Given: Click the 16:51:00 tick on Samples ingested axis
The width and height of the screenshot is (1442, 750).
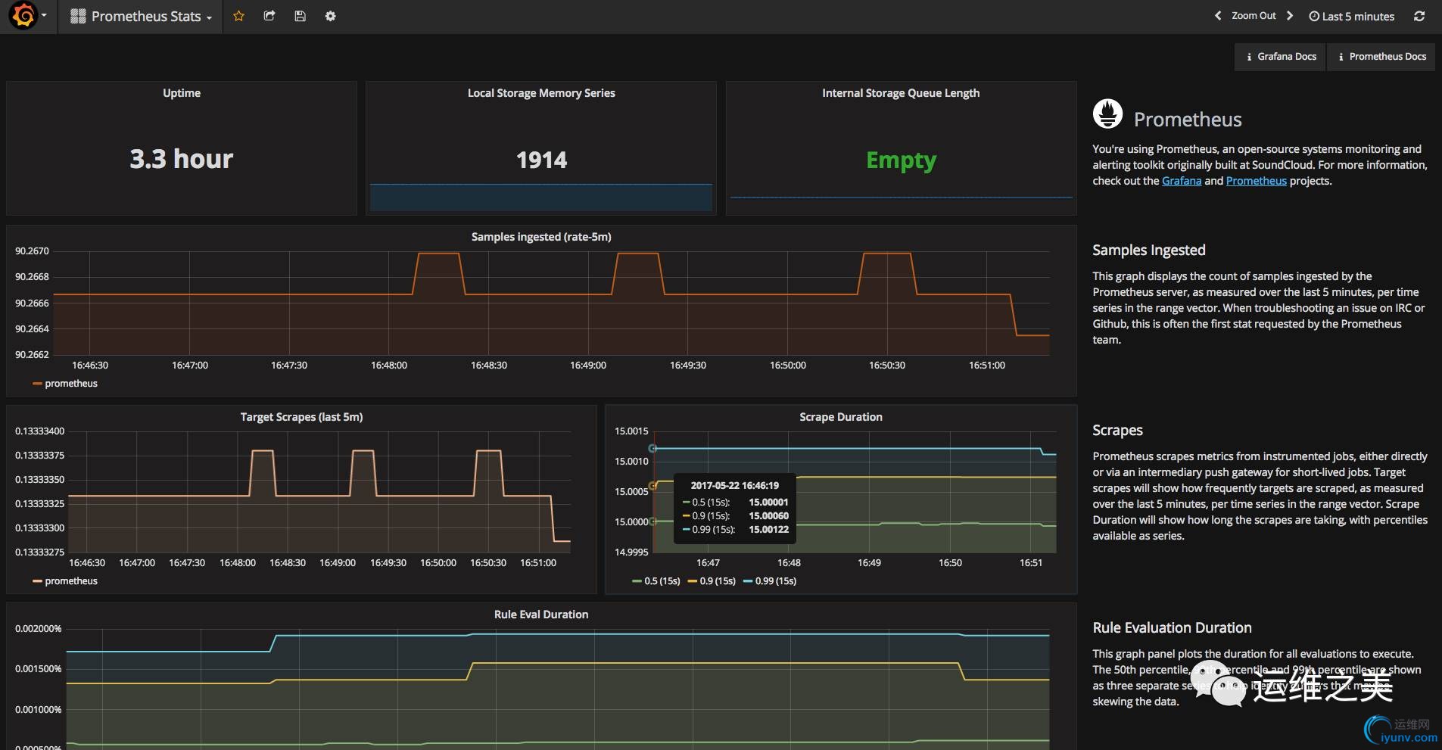Looking at the screenshot, I should [x=987, y=366].
